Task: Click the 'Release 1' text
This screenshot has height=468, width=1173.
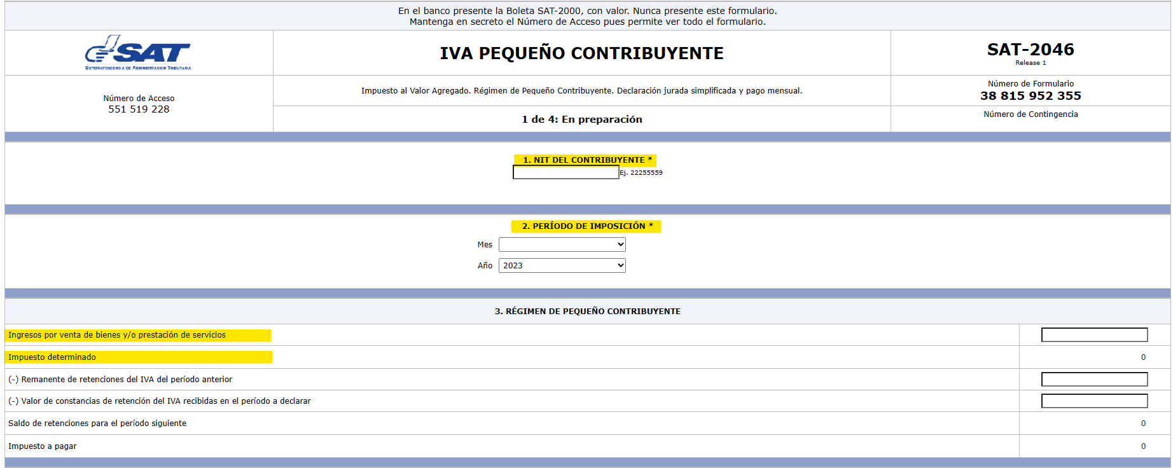Action: tap(1031, 63)
